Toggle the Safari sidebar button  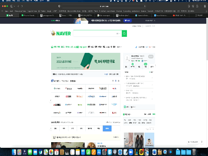[12, 6]
